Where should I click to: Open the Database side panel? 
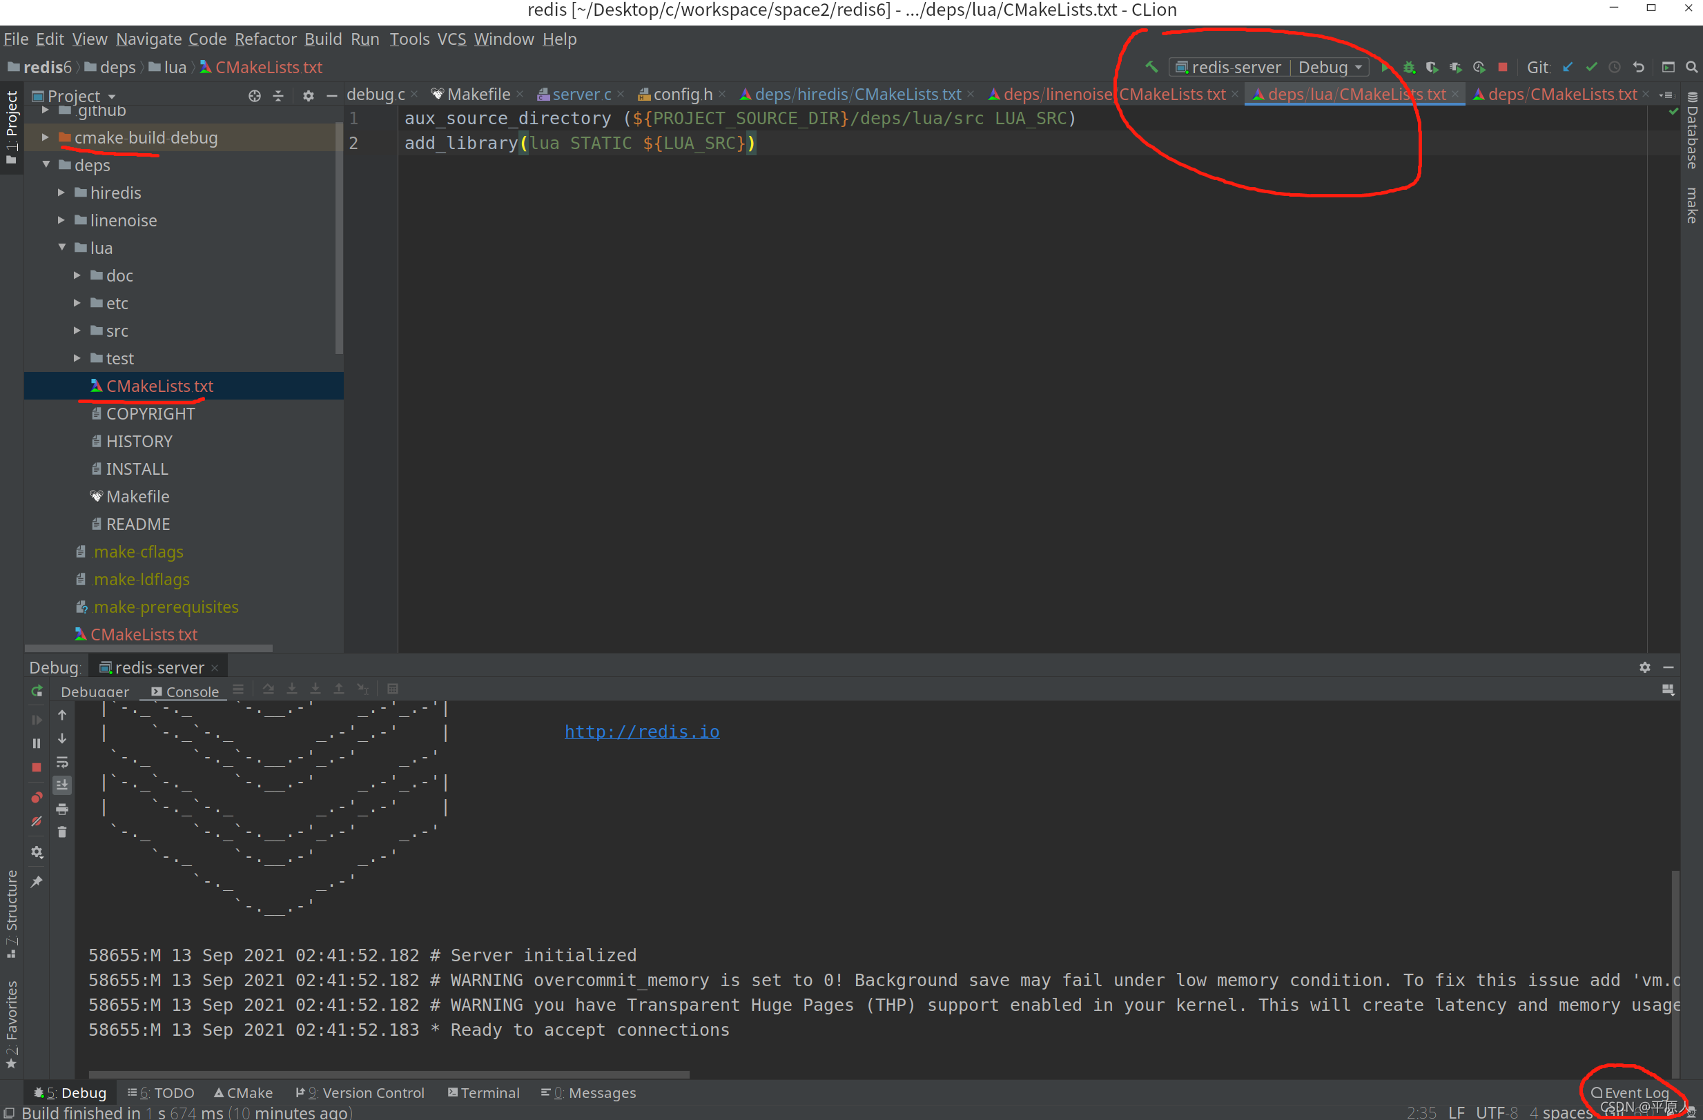tap(1691, 130)
